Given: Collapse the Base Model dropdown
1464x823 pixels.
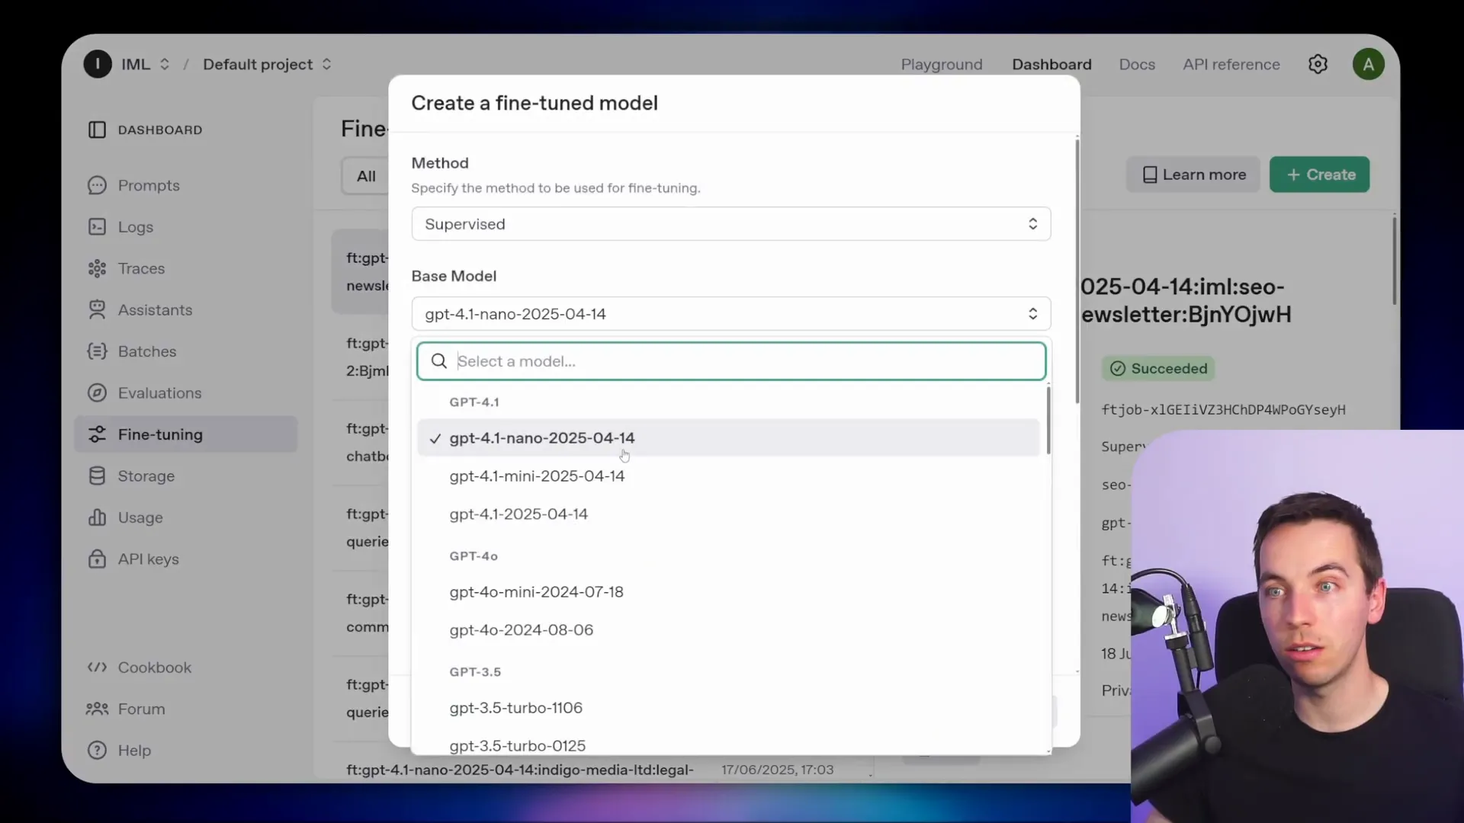Looking at the screenshot, I should (x=730, y=314).
